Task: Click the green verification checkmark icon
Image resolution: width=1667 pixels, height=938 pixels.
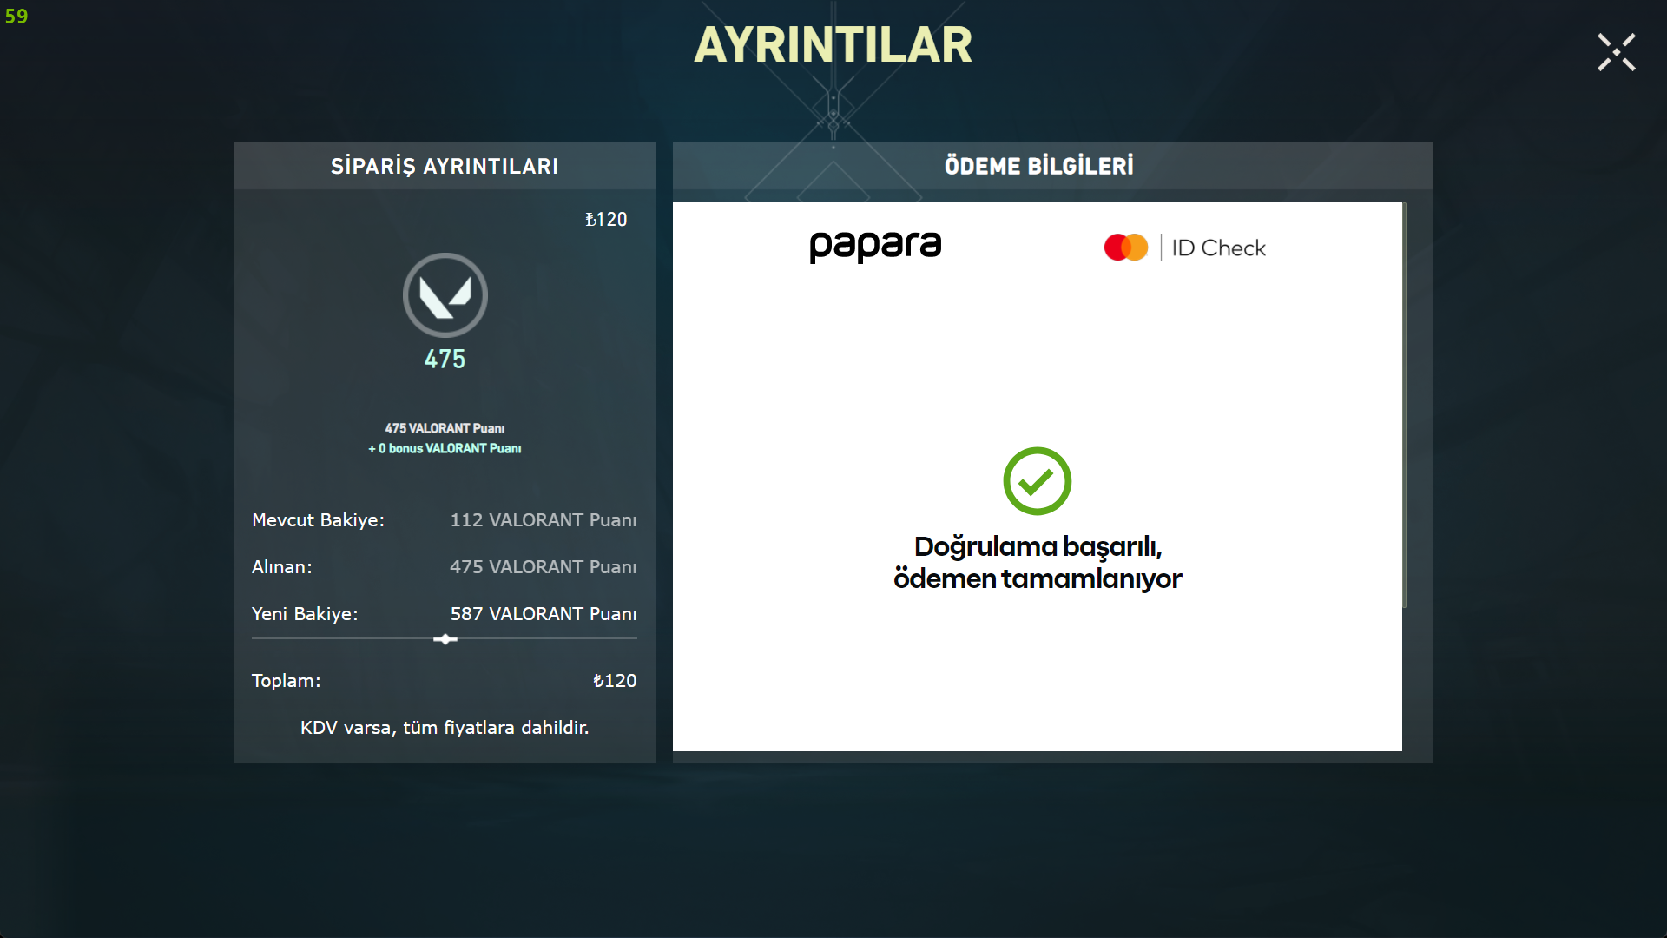Action: pyautogui.click(x=1037, y=481)
